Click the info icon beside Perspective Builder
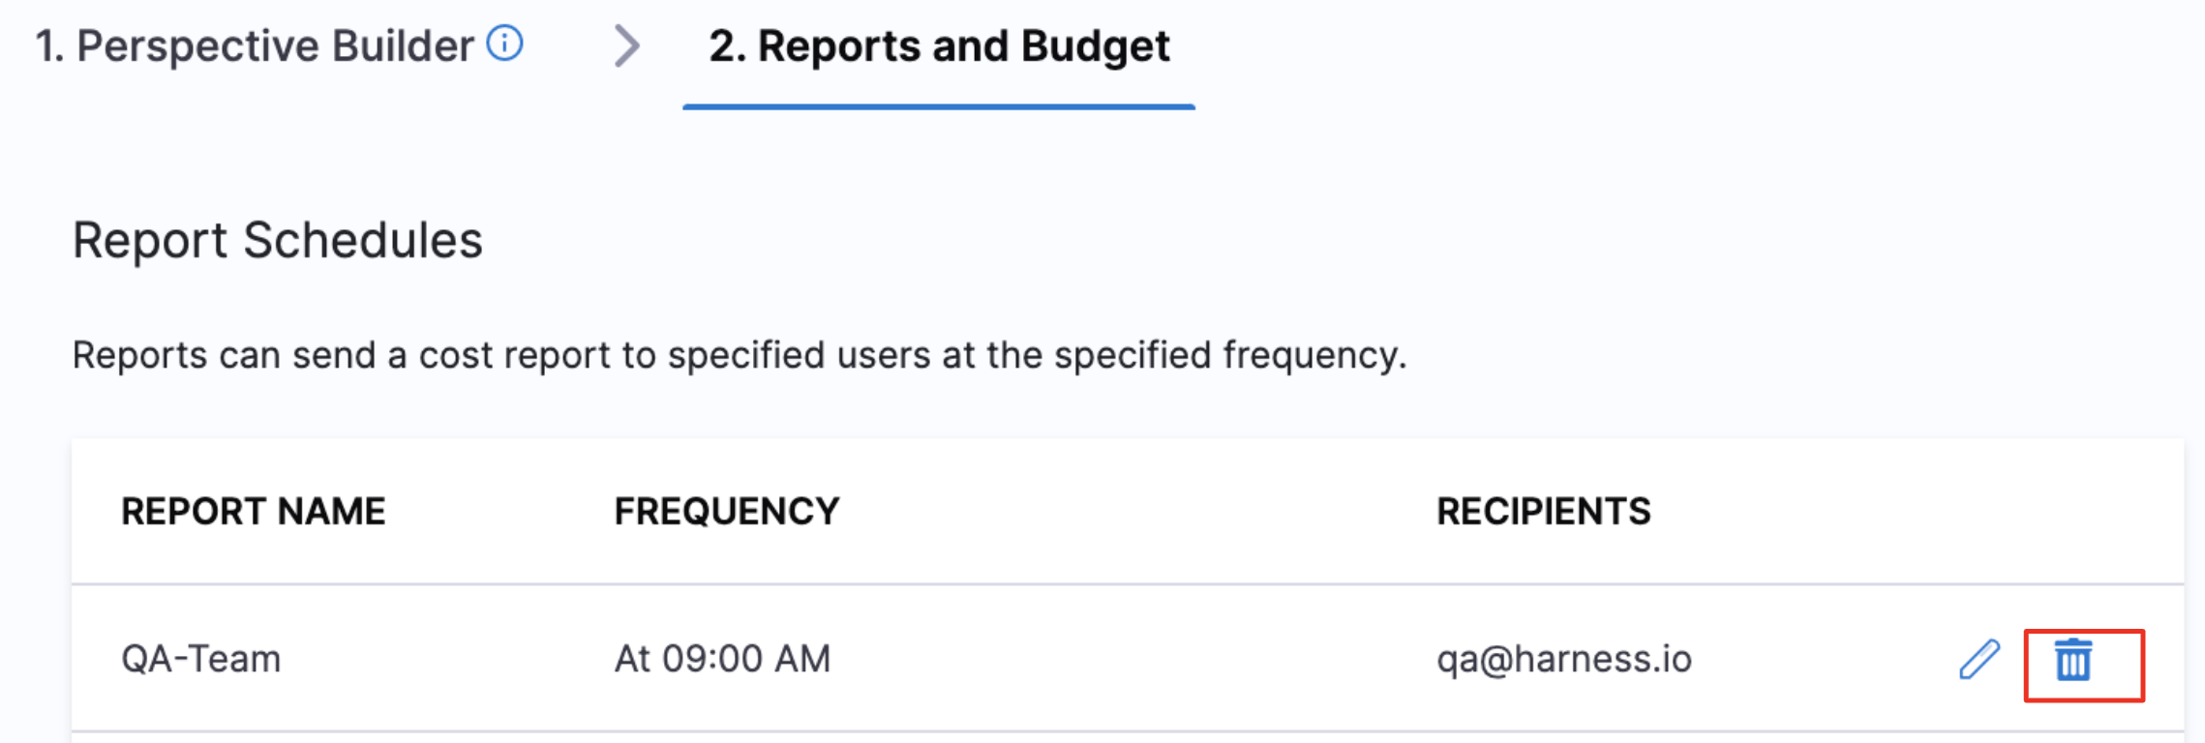 504,44
